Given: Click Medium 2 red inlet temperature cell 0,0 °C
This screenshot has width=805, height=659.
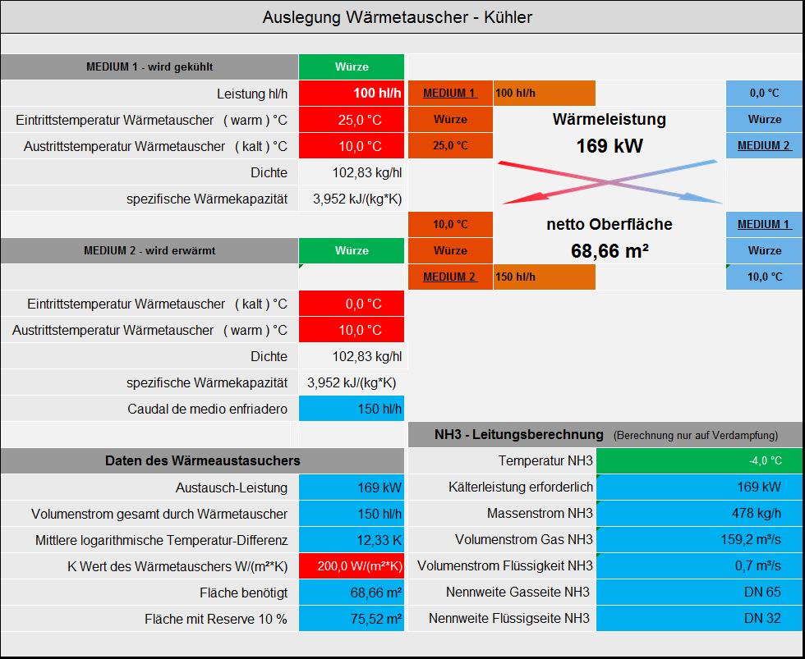Looking at the screenshot, I should point(352,304).
